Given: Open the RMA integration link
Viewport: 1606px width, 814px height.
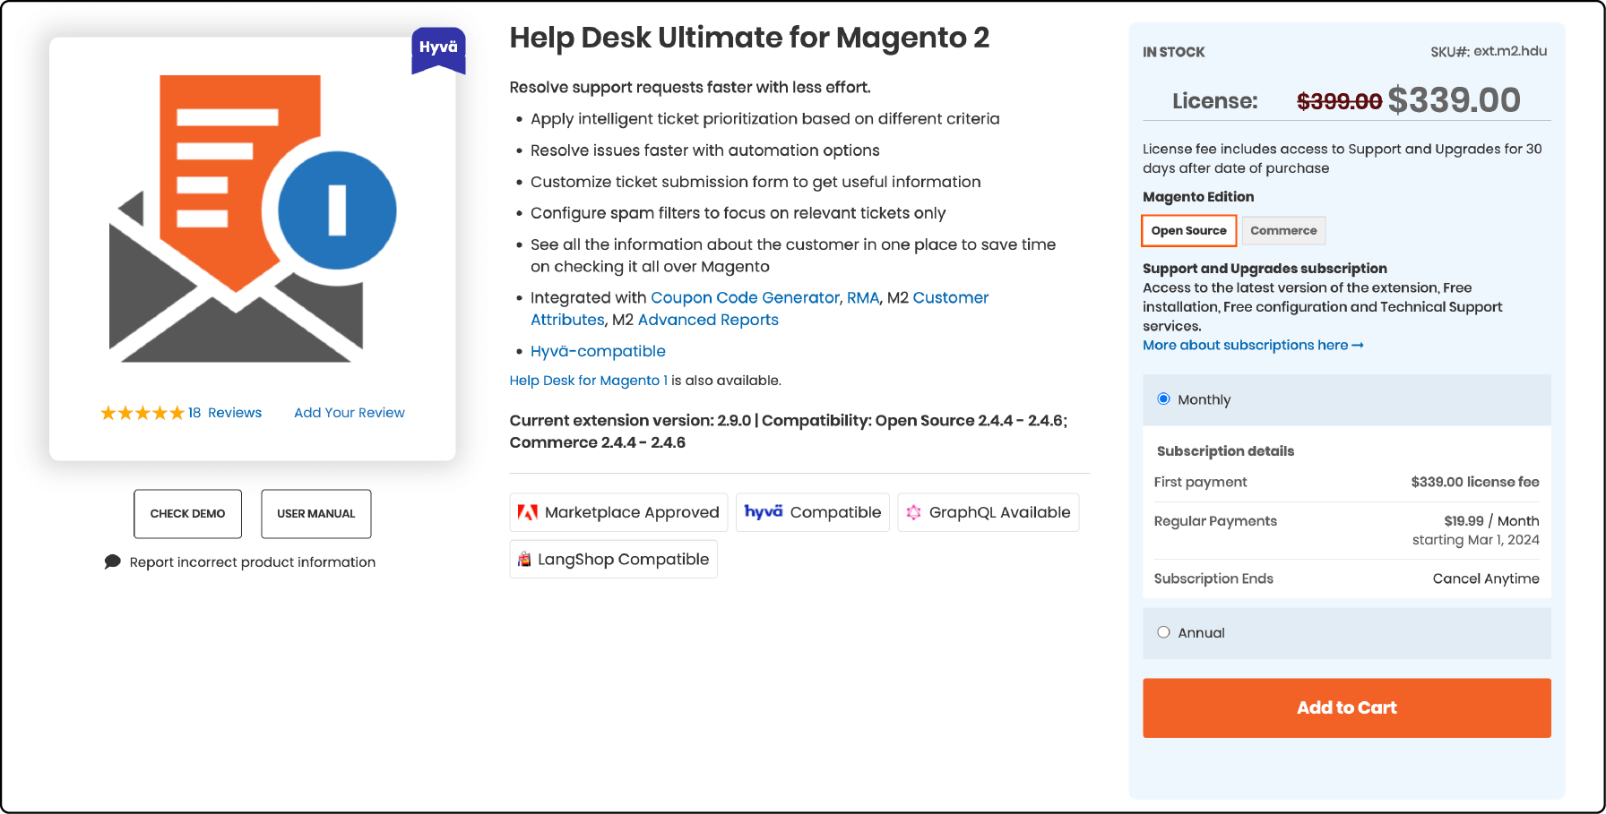Looking at the screenshot, I should [863, 297].
